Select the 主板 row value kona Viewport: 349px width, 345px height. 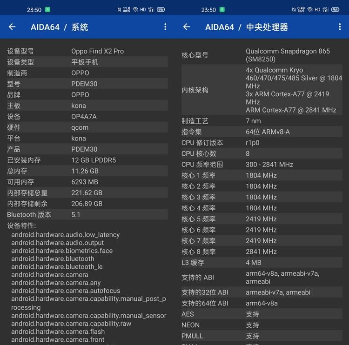coord(79,106)
